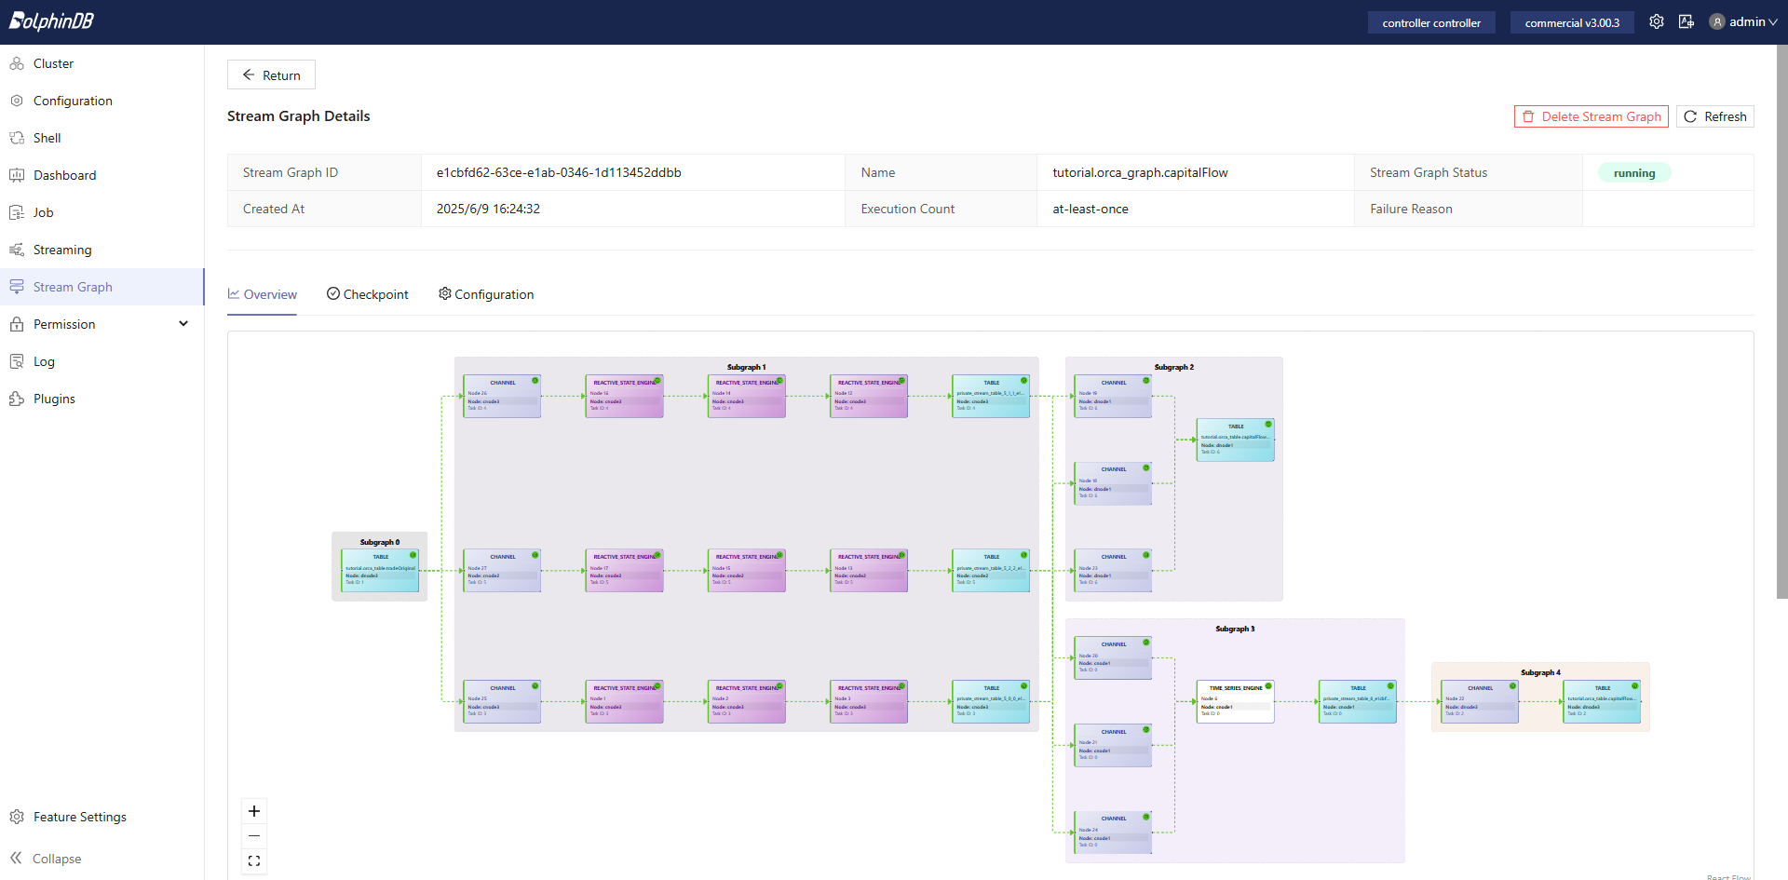This screenshot has width=1788, height=880.
Task: Open the Dashboard section
Action: [64, 175]
